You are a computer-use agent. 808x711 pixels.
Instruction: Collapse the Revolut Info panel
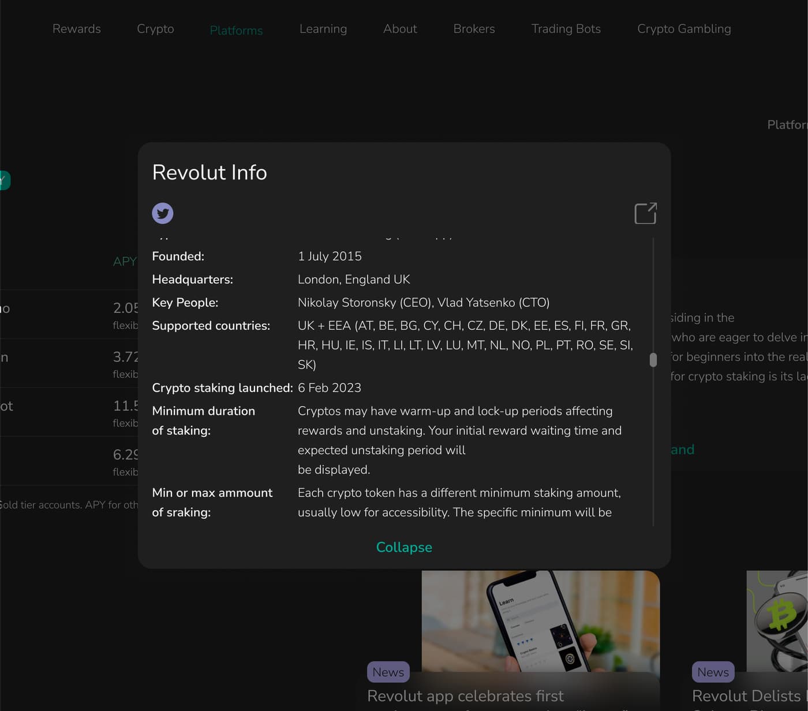[404, 547]
